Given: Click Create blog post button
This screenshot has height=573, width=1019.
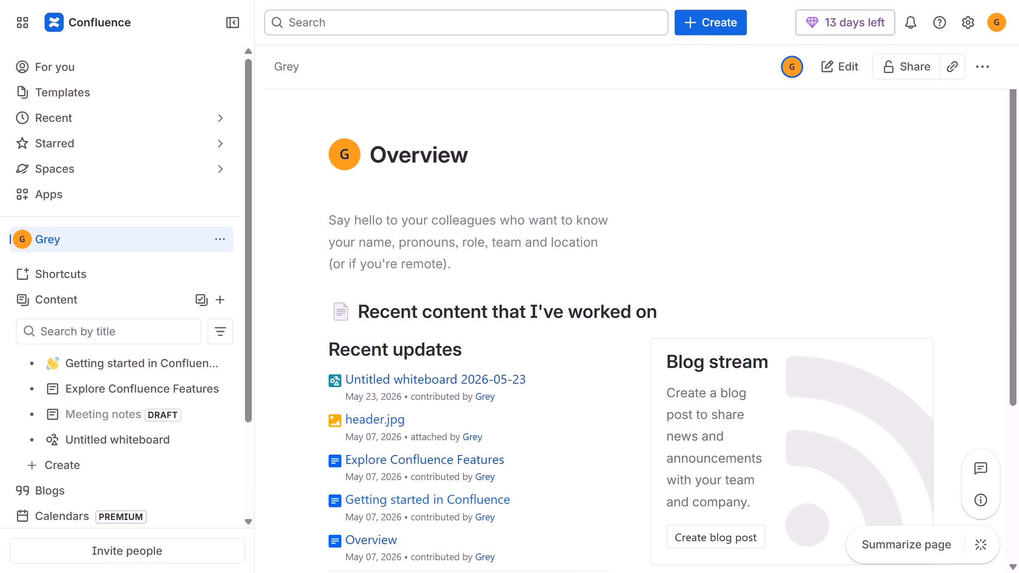Looking at the screenshot, I should click(x=715, y=537).
